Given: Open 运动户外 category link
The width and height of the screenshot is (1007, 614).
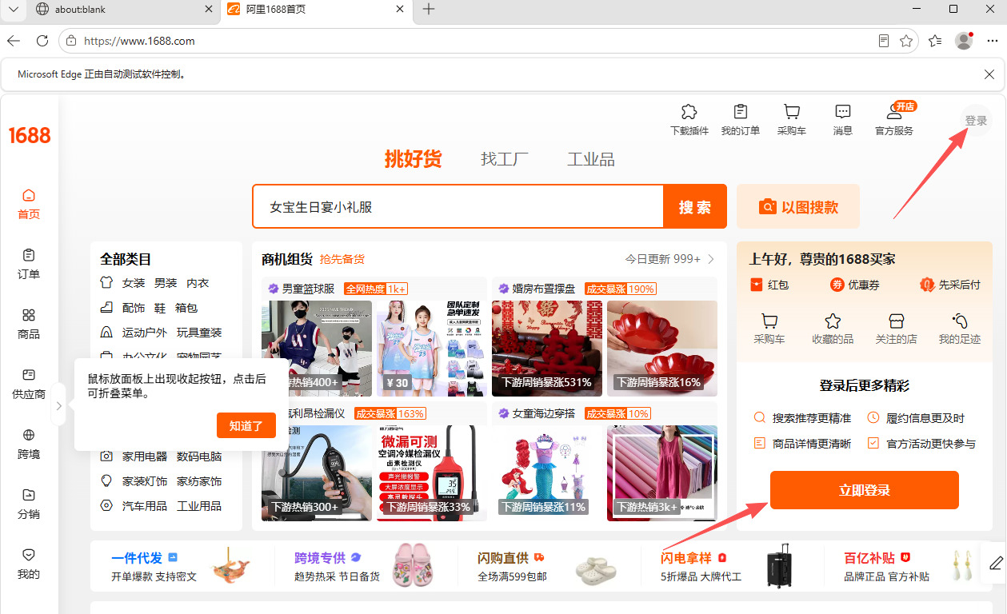Looking at the screenshot, I should [x=145, y=333].
